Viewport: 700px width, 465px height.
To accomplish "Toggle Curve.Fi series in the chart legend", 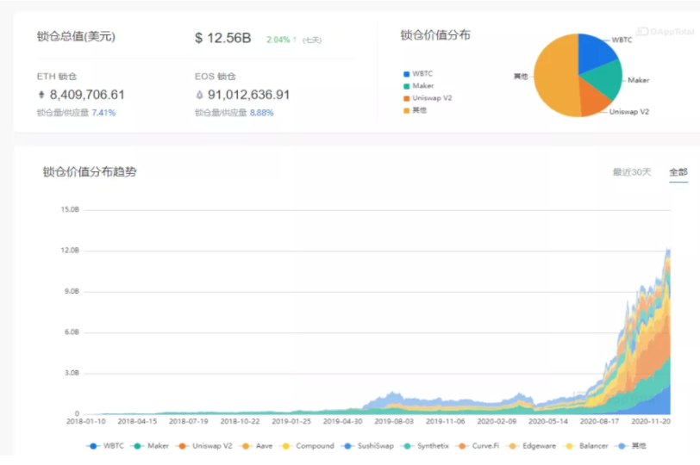I will pyautogui.click(x=478, y=446).
